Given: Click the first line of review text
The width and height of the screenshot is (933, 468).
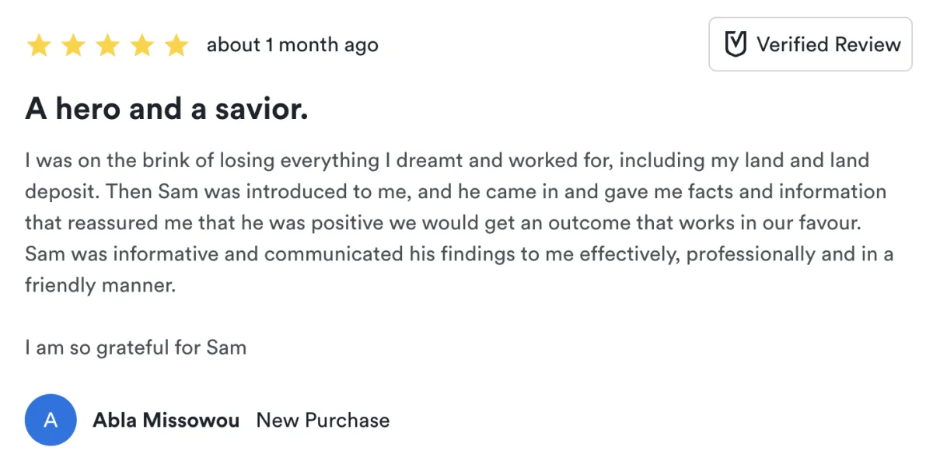Looking at the screenshot, I should click(446, 161).
